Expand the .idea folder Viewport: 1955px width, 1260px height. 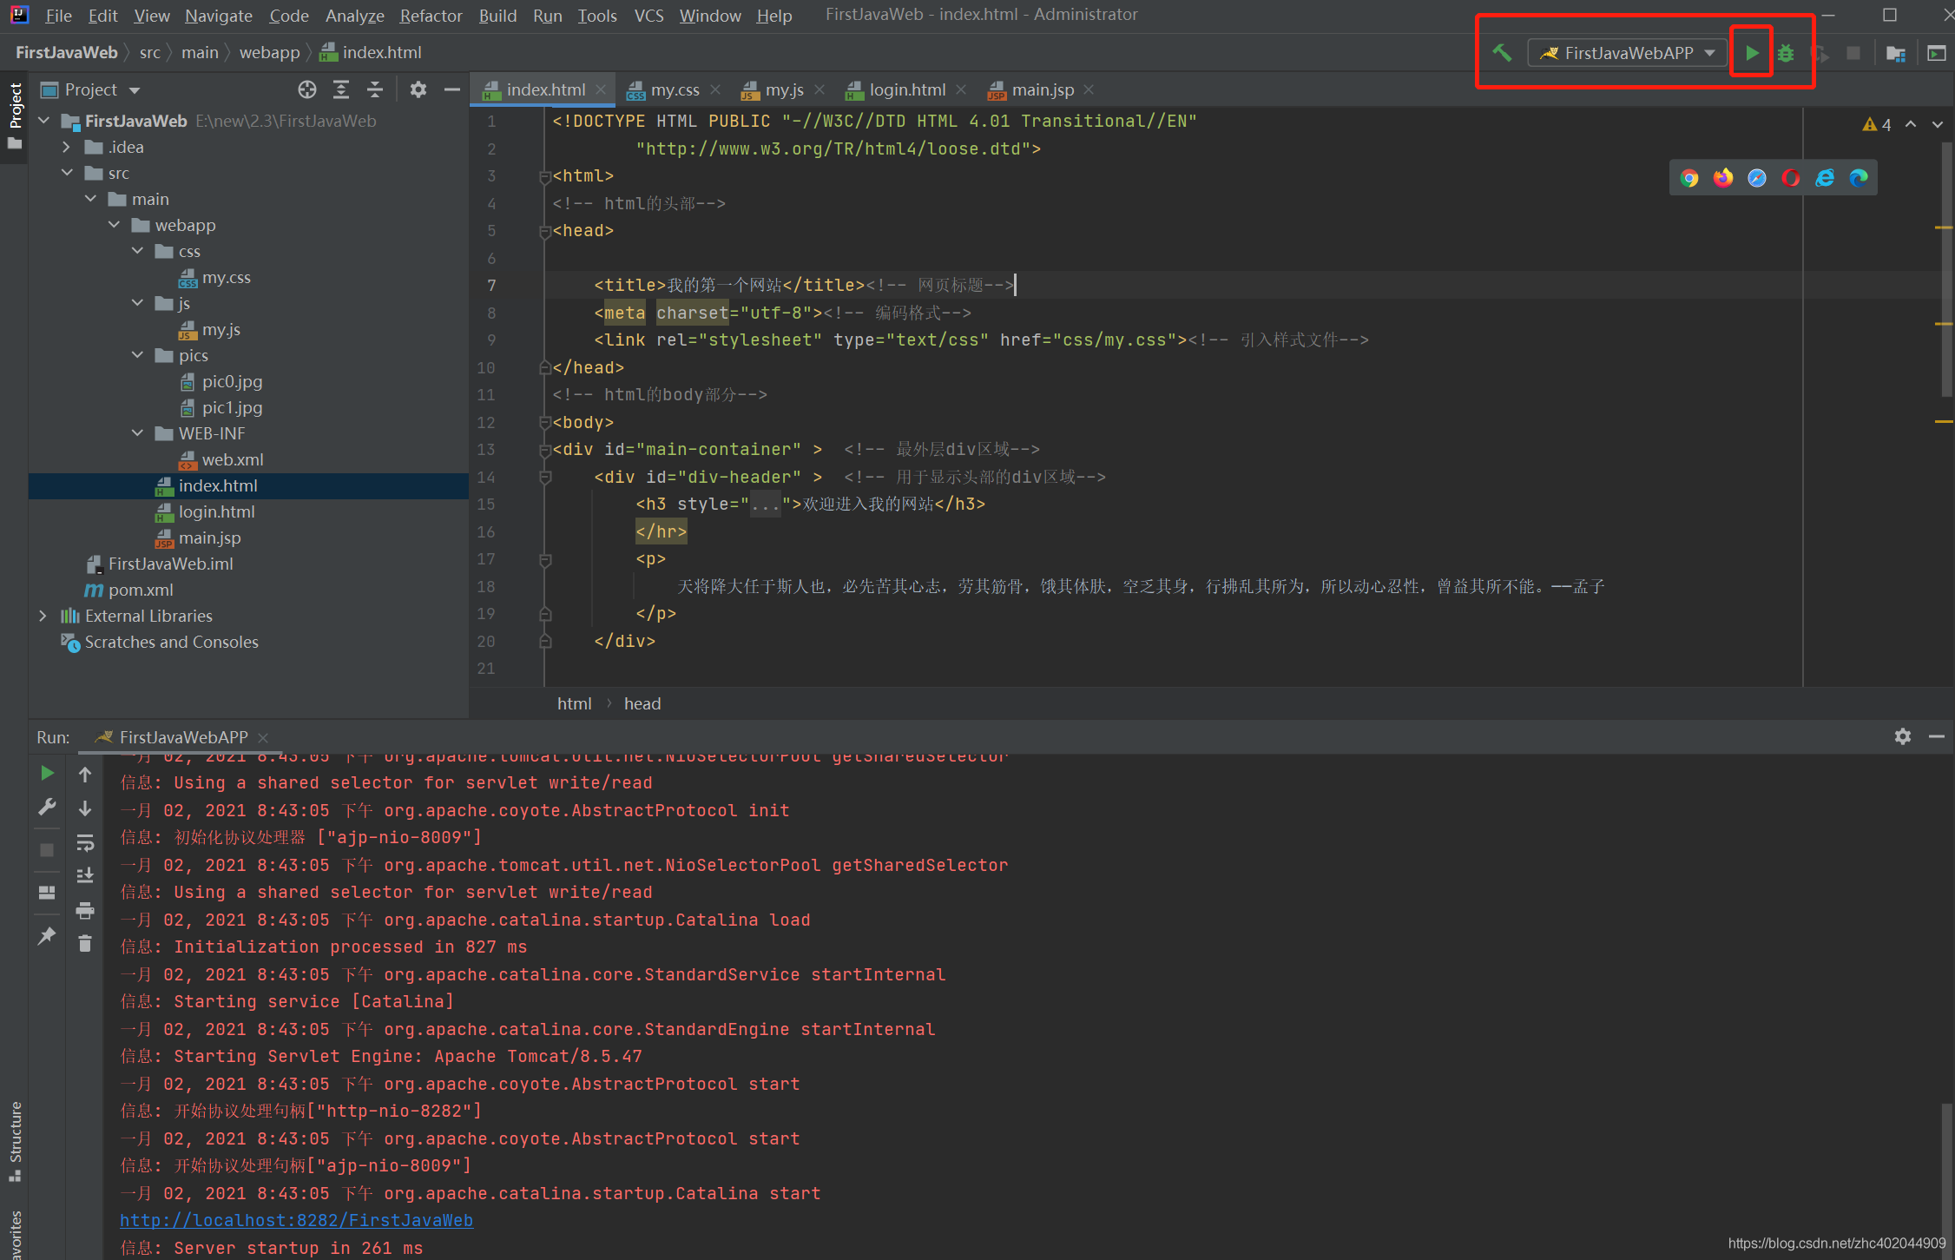click(x=67, y=148)
